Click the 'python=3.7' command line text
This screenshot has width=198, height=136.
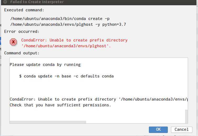pos(68,24)
